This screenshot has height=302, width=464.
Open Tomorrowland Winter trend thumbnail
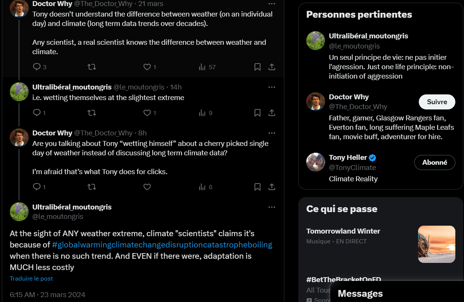[x=437, y=244]
